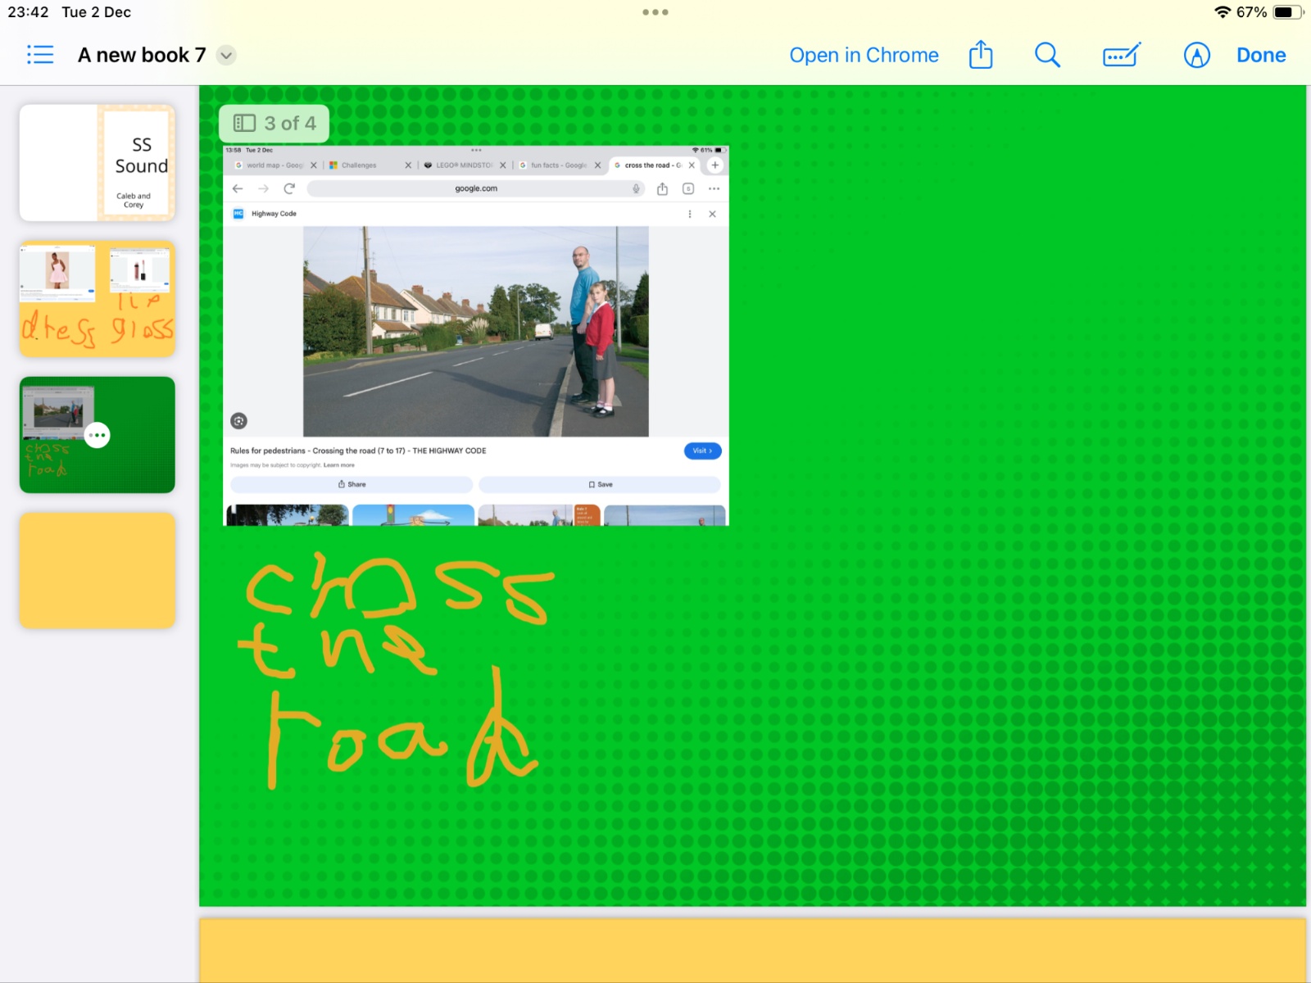Toggle sidebar via 3 of 4 page indicator
1311x983 pixels.
pos(274,124)
